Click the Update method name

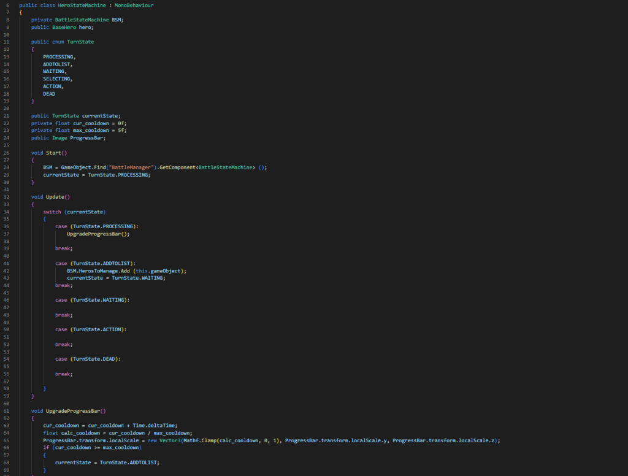tap(55, 197)
